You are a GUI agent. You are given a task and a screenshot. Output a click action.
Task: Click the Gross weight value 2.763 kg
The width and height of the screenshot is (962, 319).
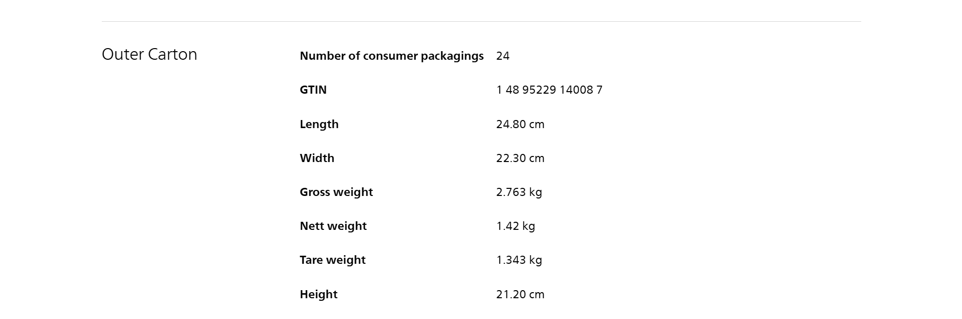pyautogui.click(x=519, y=192)
